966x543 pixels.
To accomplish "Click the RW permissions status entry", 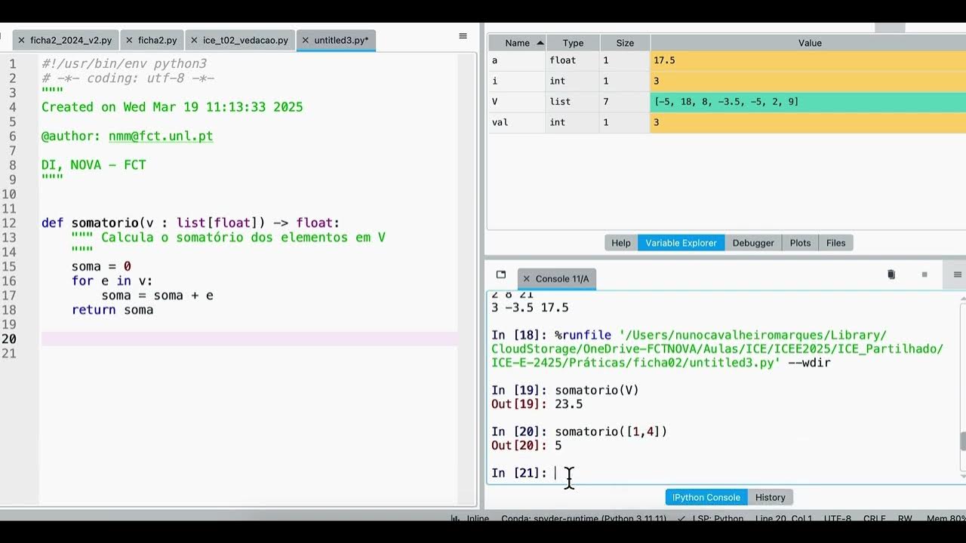I will (x=904, y=519).
